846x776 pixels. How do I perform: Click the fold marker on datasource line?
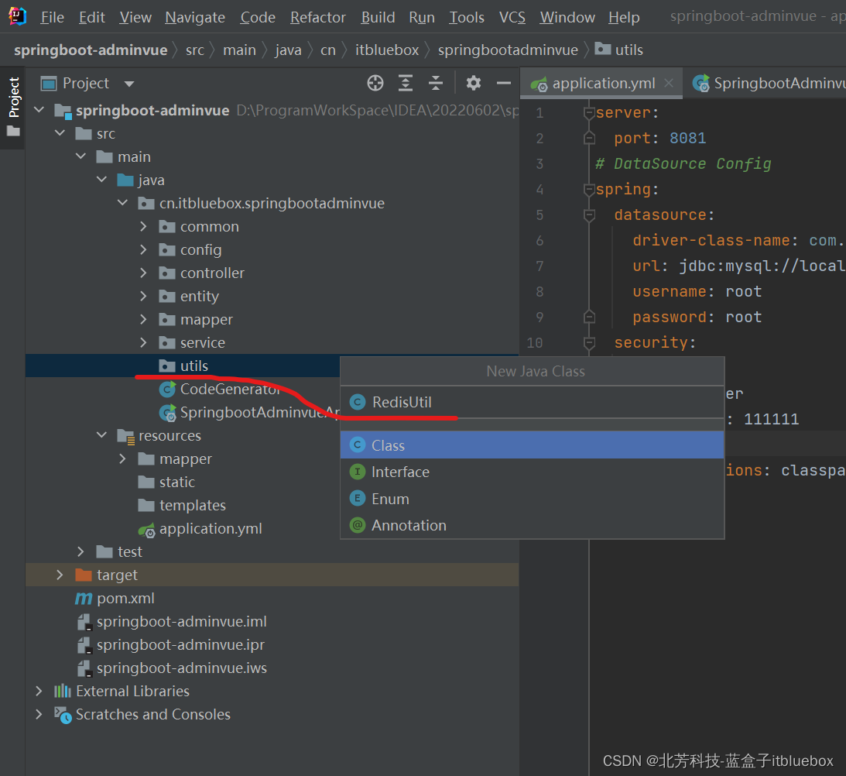point(589,215)
